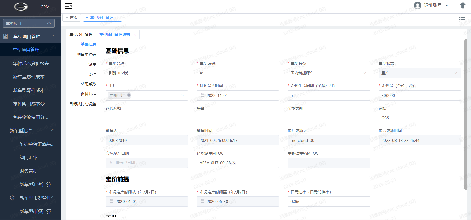Viewport: 471px width, 220px height.
Task: Switch to inner 车型项目管理 tab
Action: coord(81,35)
